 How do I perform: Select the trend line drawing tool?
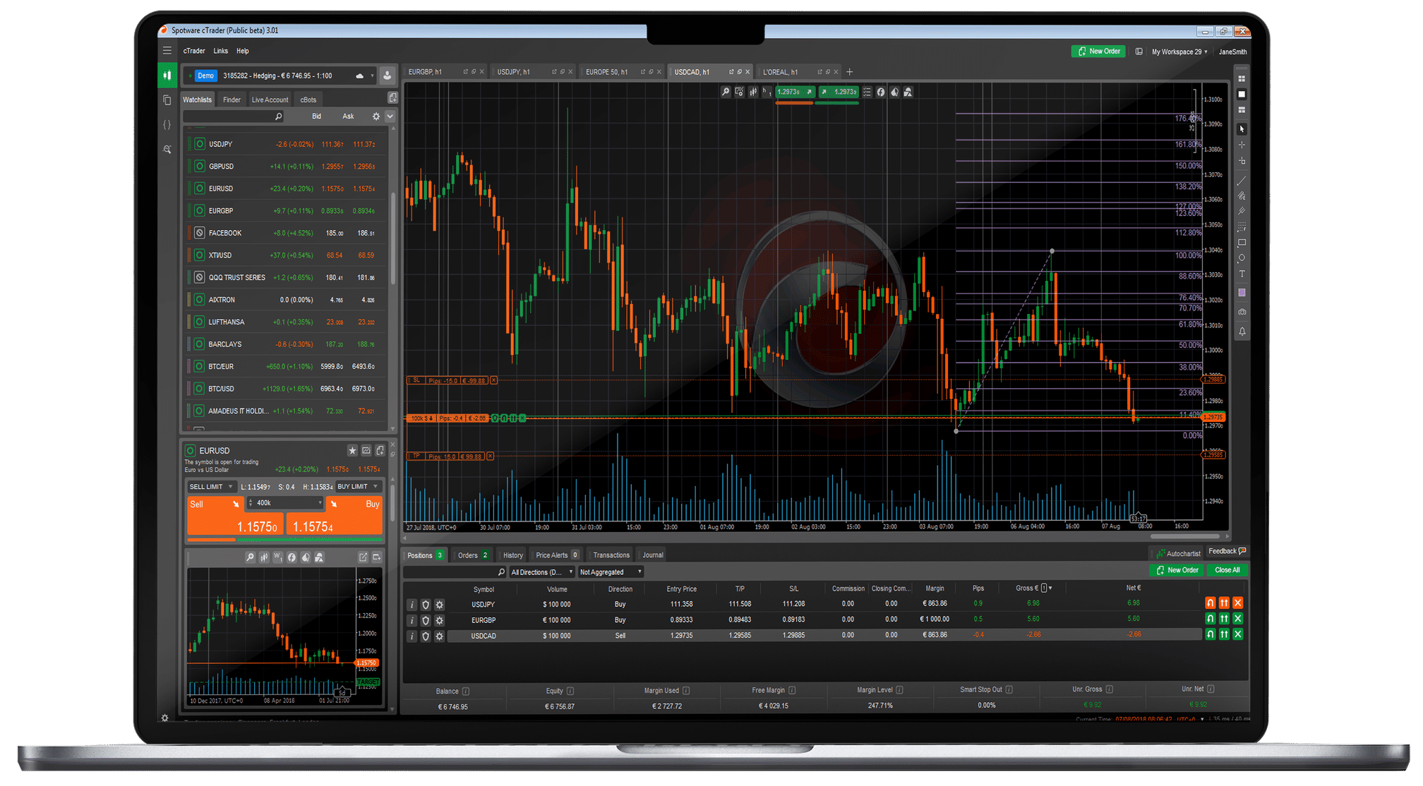(x=1241, y=181)
